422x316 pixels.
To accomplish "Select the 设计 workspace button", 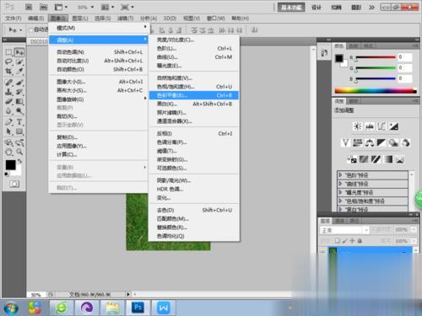I will tap(316, 8).
